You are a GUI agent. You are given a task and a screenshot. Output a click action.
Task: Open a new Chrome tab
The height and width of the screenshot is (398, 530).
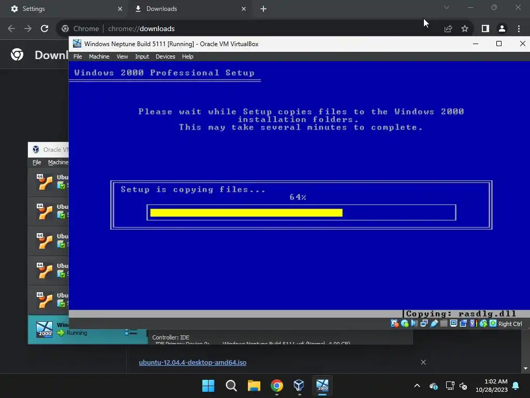click(263, 9)
